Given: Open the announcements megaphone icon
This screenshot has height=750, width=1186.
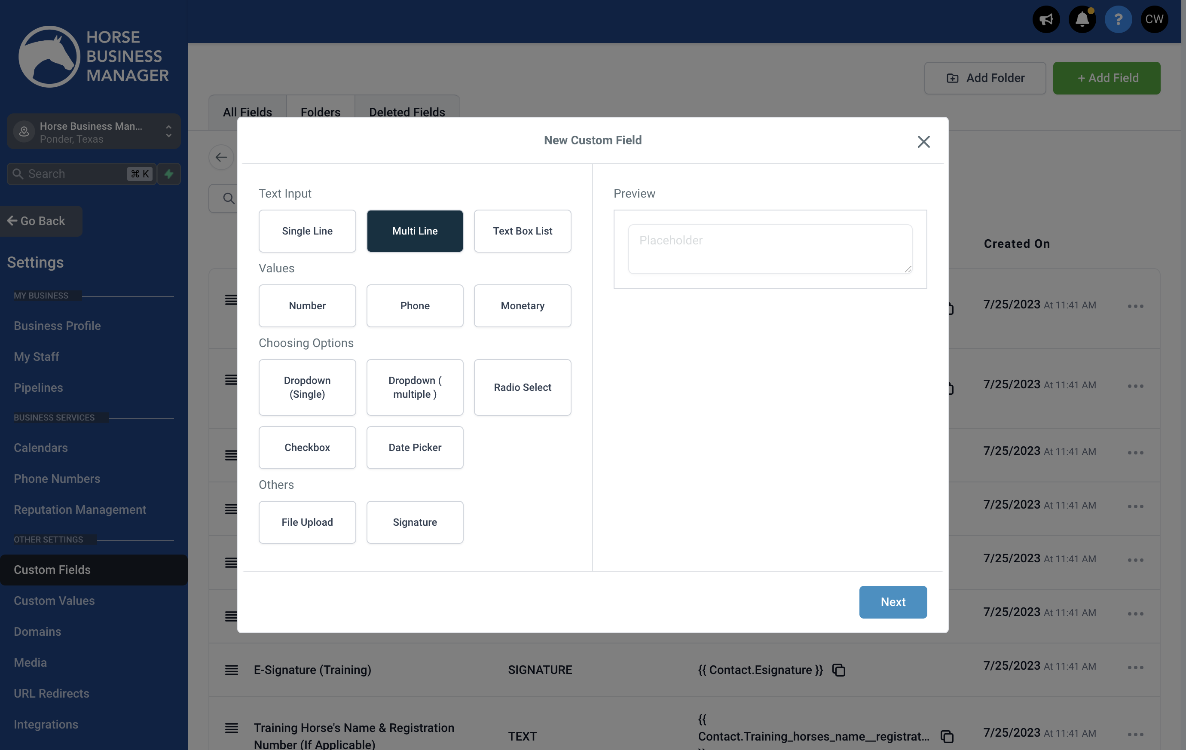Looking at the screenshot, I should (1046, 19).
